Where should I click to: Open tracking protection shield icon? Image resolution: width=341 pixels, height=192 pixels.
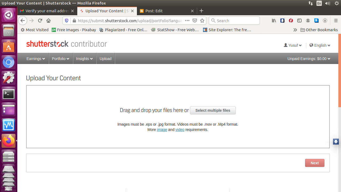pos(67,21)
